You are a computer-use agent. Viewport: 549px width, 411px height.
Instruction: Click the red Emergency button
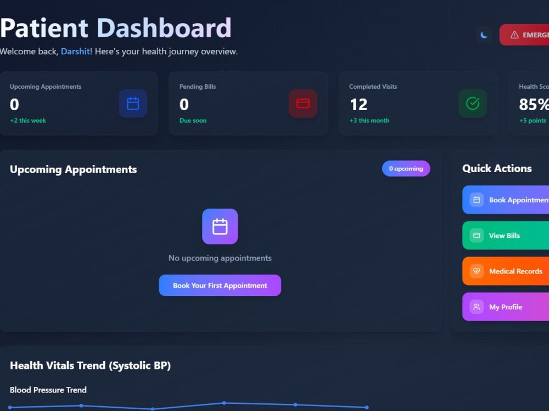(x=524, y=35)
